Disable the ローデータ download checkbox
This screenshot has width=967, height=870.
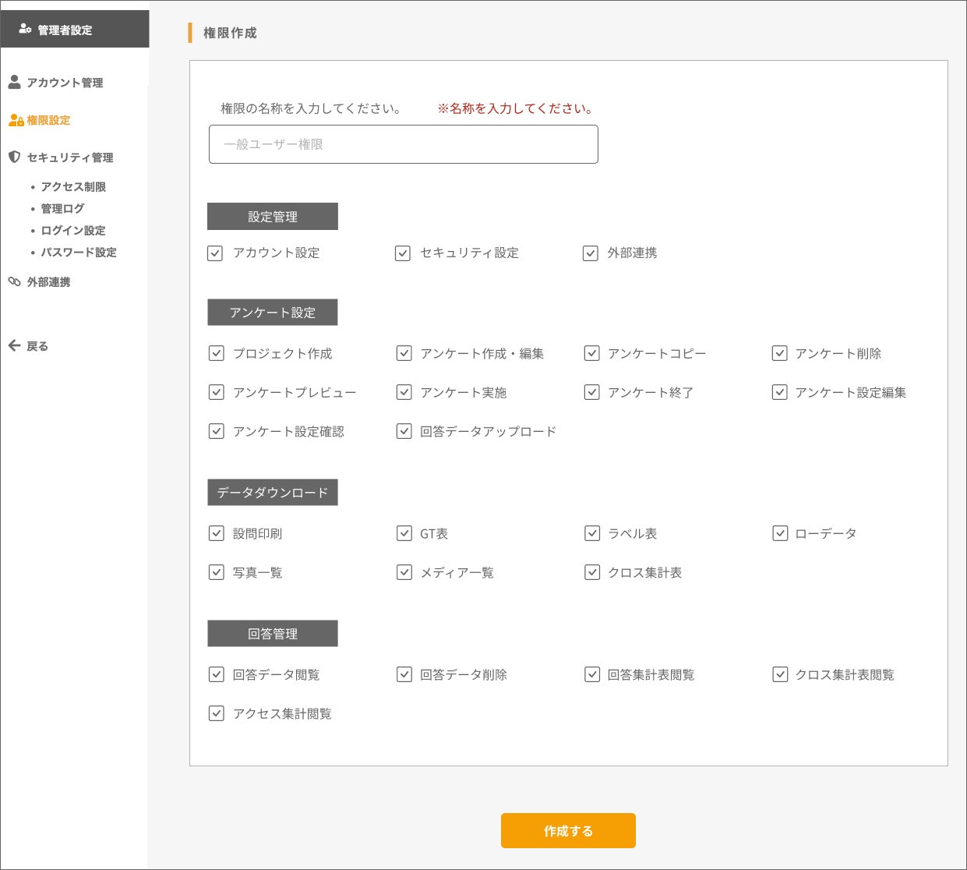tap(779, 533)
